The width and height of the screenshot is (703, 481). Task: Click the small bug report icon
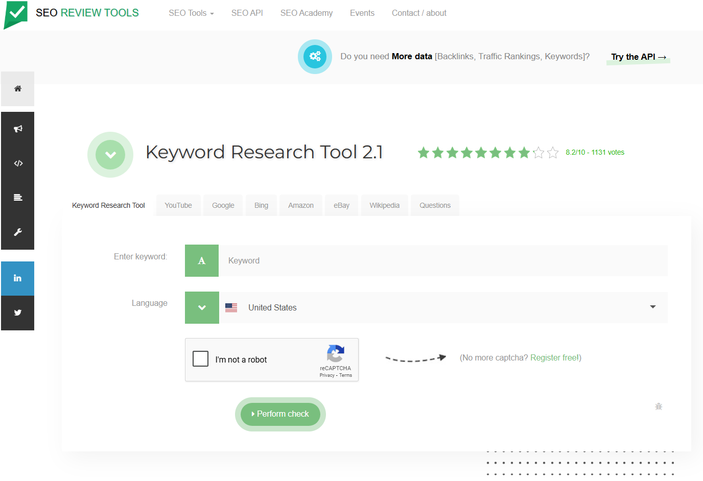(x=659, y=406)
